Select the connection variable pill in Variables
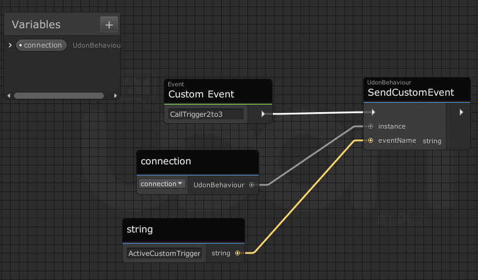This screenshot has height=280, width=478. (41, 45)
